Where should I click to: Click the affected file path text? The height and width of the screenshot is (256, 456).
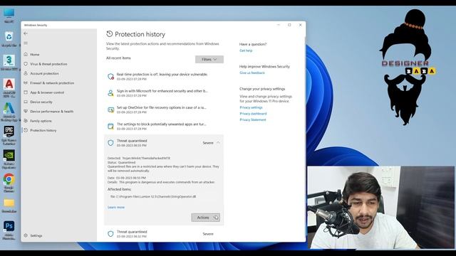[x=153, y=196]
